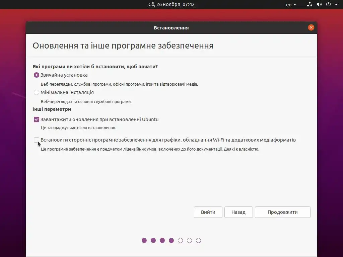Click the licensing terms description text

(150, 149)
